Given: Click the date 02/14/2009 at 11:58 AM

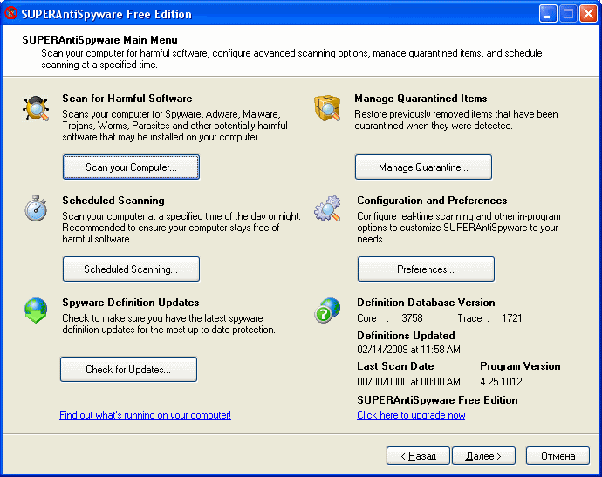Looking at the screenshot, I should [408, 349].
